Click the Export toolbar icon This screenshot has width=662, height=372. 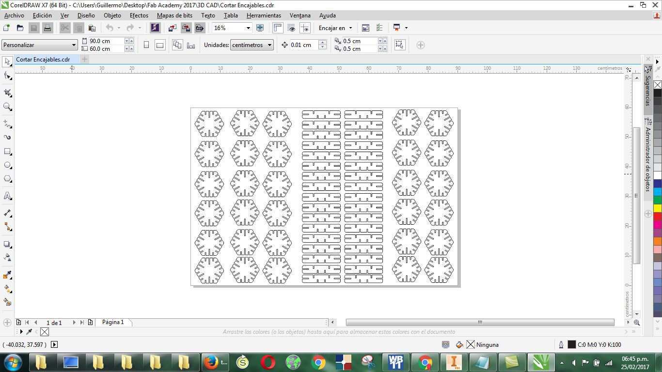[186, 28]
